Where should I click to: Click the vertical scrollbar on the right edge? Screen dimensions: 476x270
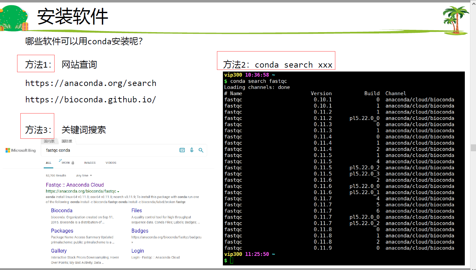point(473,148)
